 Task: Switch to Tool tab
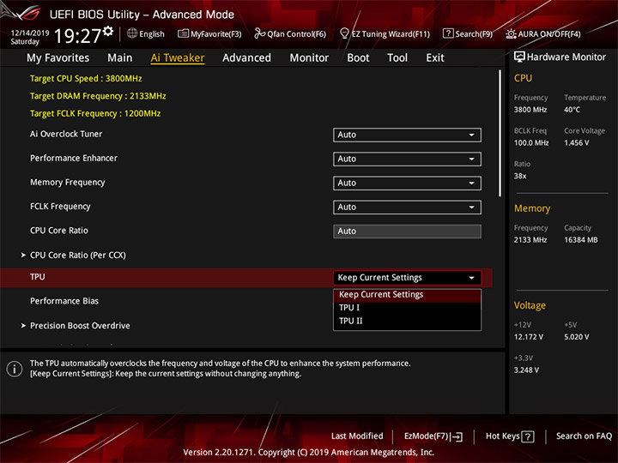pos(397,58)
